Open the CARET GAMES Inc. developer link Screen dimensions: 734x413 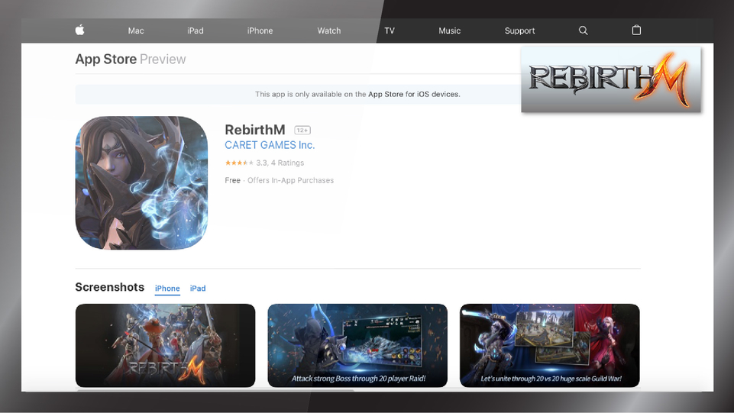(x=270, y=145)
